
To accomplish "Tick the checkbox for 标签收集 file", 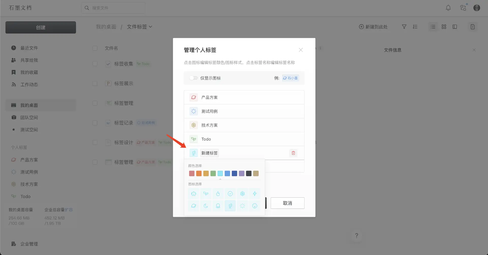I will [x=95, y=64].
